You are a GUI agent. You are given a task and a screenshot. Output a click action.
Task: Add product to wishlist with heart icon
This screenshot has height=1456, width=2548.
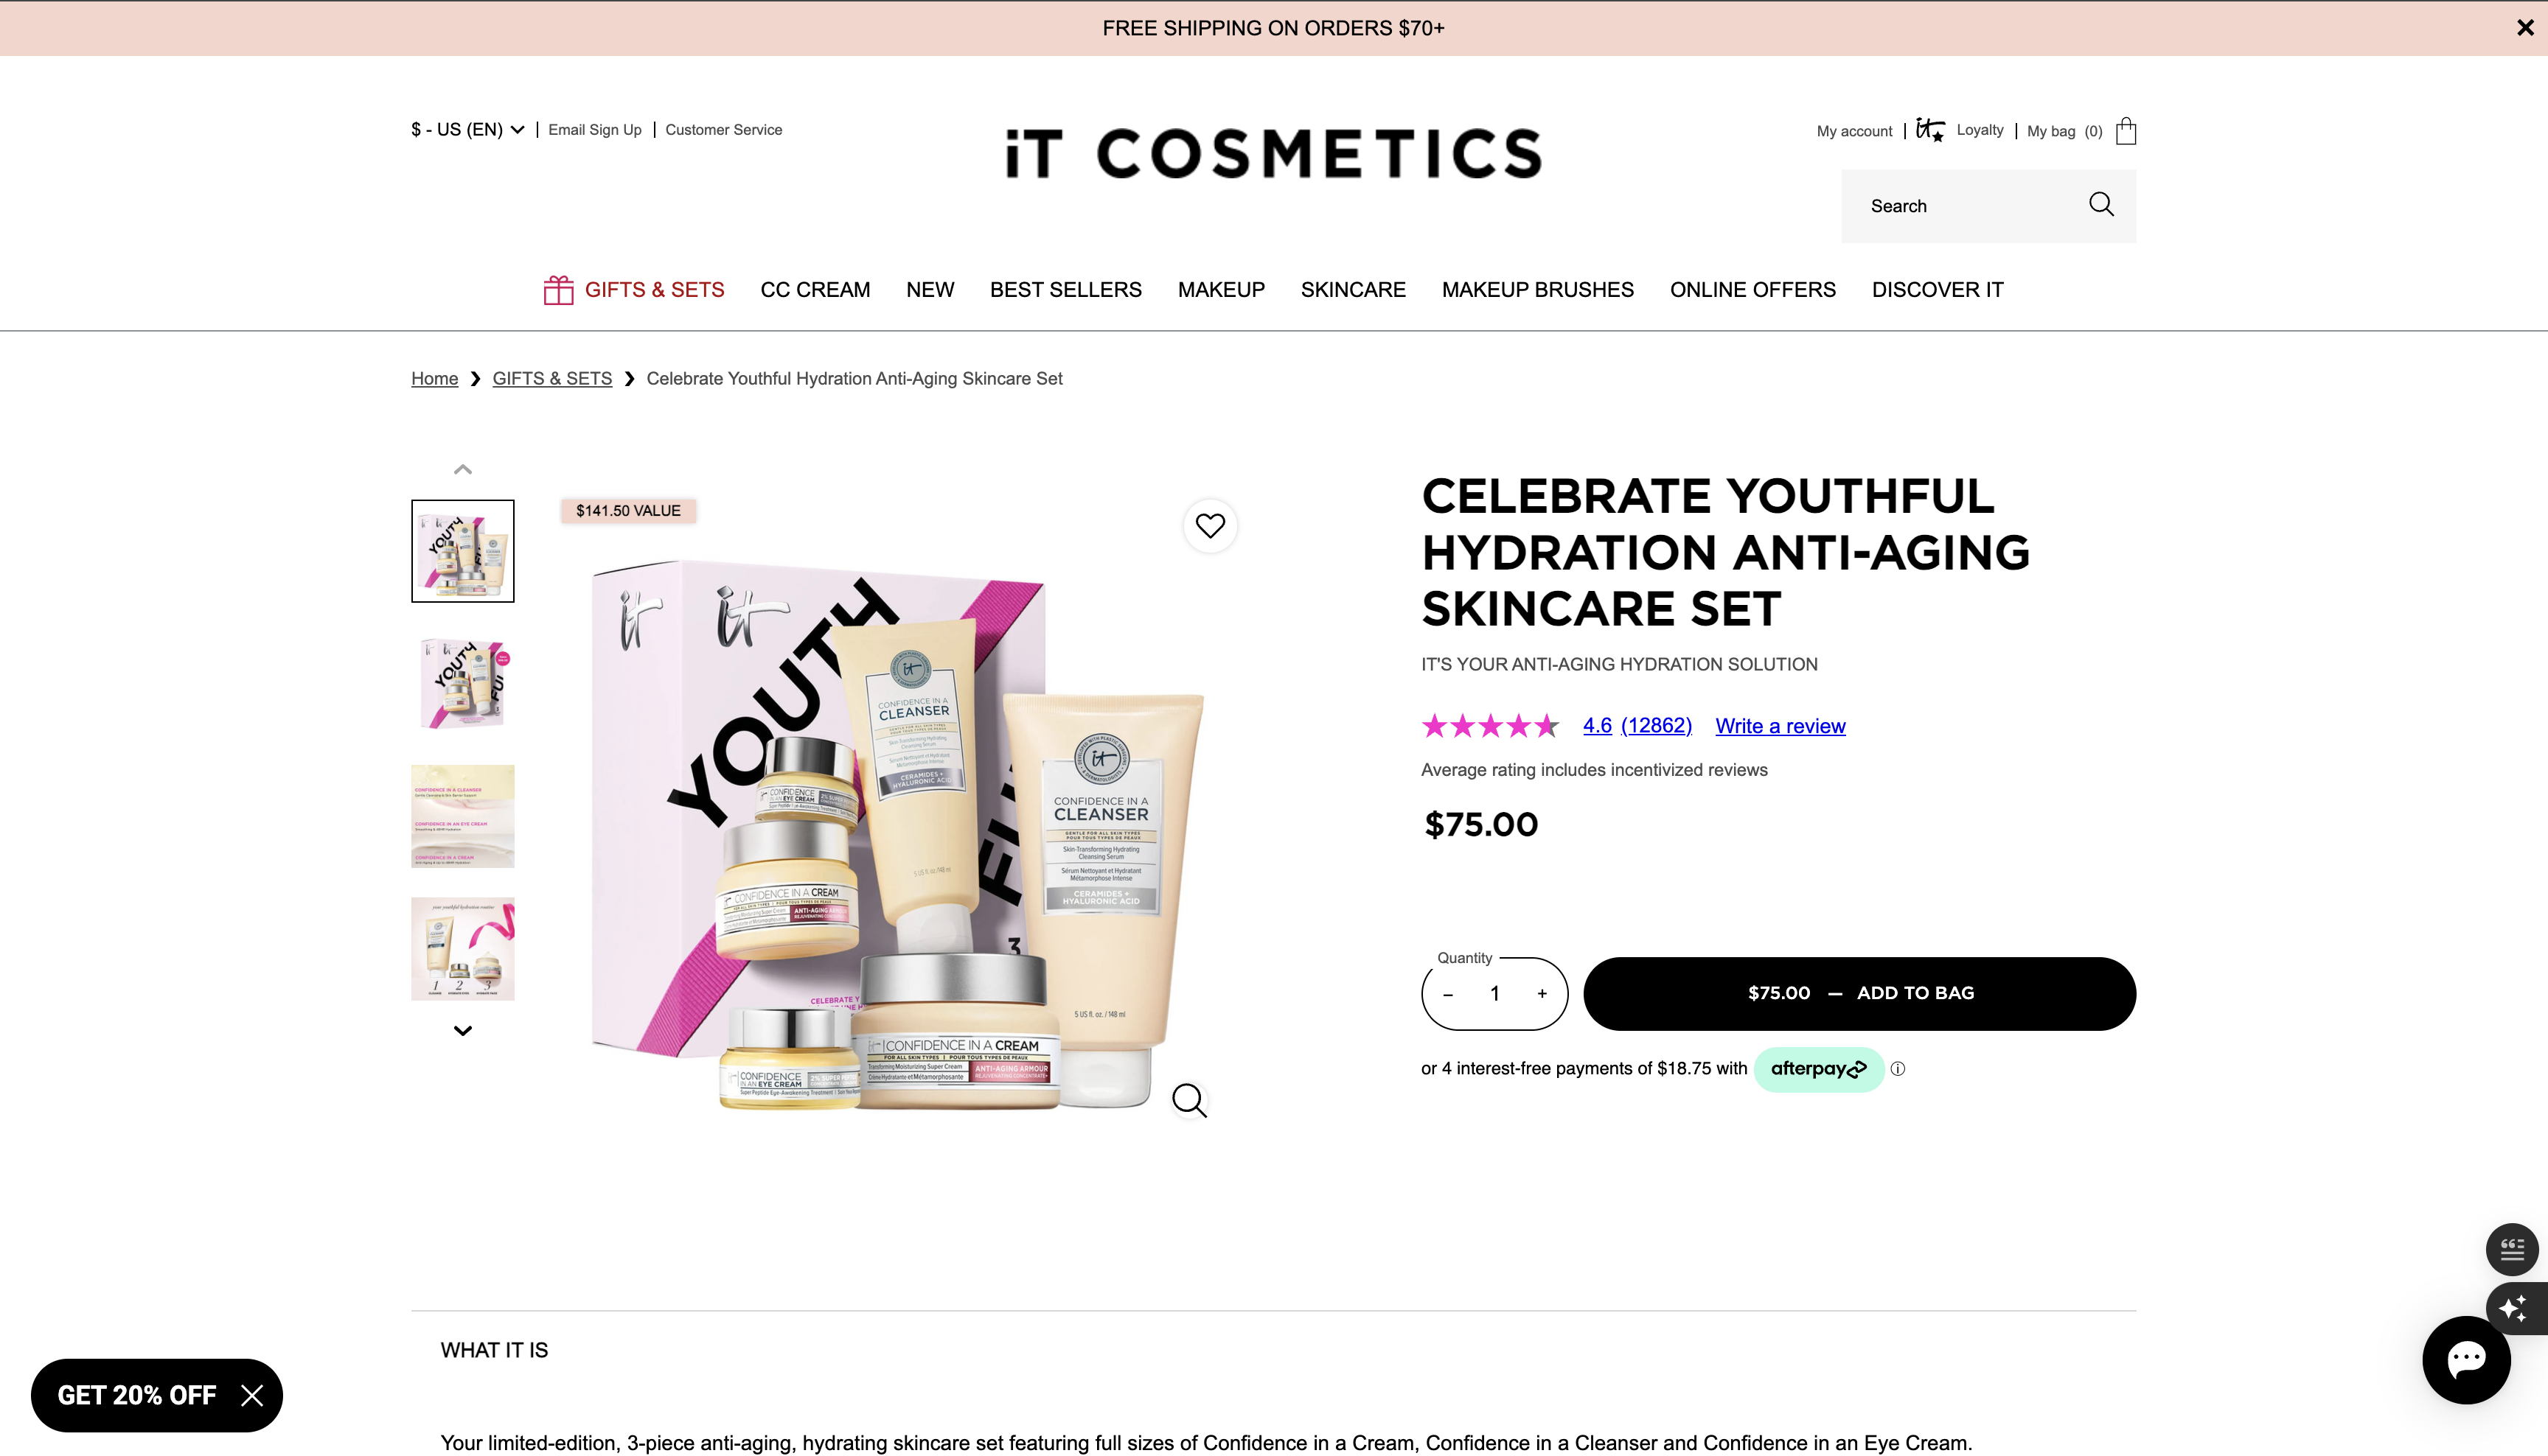(1211, 526)
